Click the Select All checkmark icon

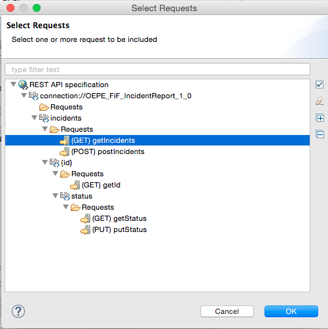(319, 85)
